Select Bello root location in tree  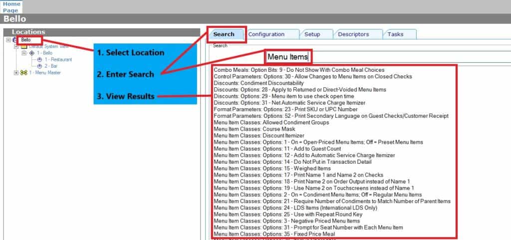pyautogui.click(x=26, y=40)
